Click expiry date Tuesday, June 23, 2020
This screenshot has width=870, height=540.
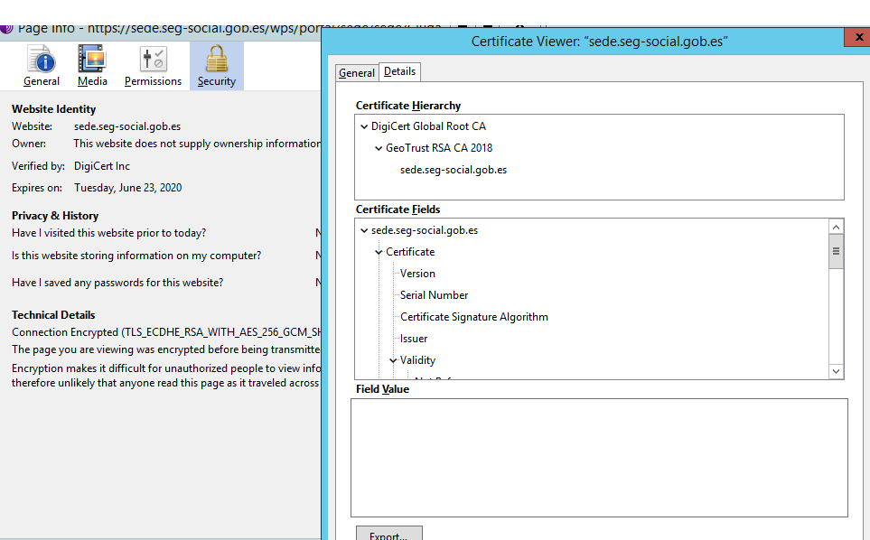pyautogui.click(x=127, y=188)
